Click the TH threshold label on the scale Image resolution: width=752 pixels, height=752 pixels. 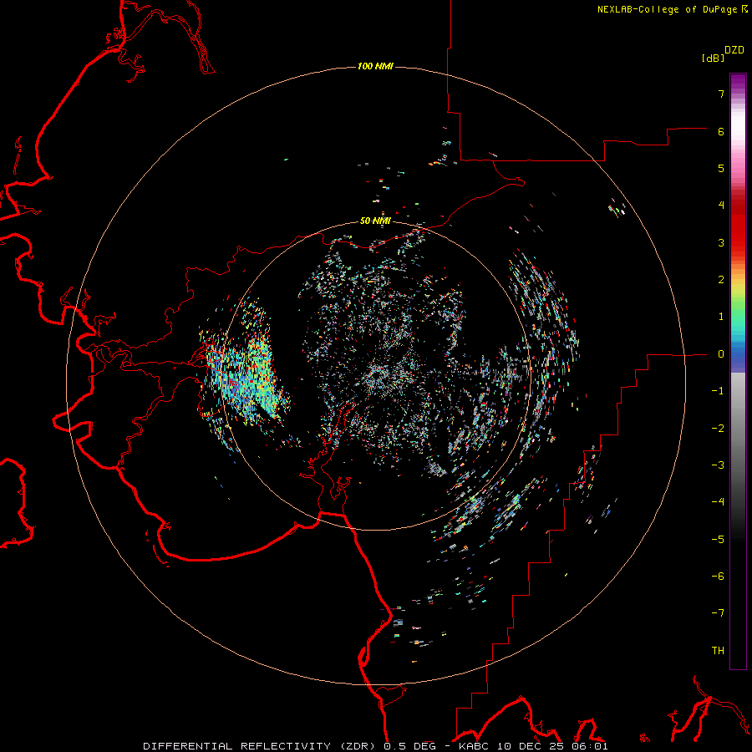(718, 651)
